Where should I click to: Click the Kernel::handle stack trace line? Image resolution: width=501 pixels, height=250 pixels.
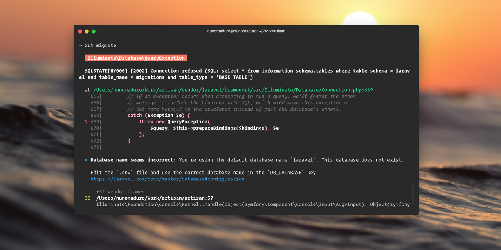coord(253,204)
